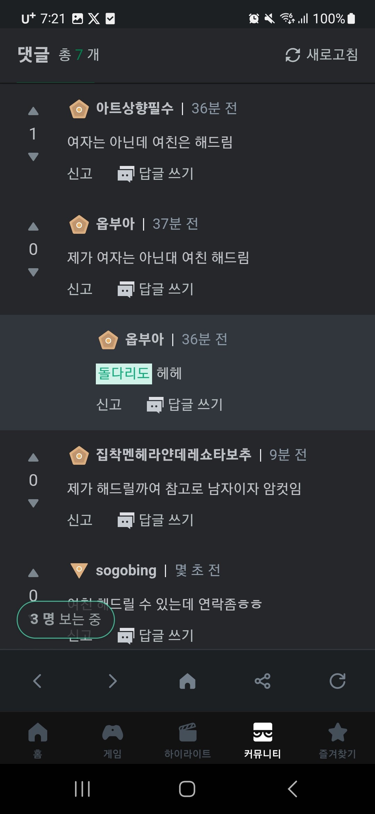Open the 하이라이트 tab
The width and height of the screenshot is (375, 814).
[187, 740]
